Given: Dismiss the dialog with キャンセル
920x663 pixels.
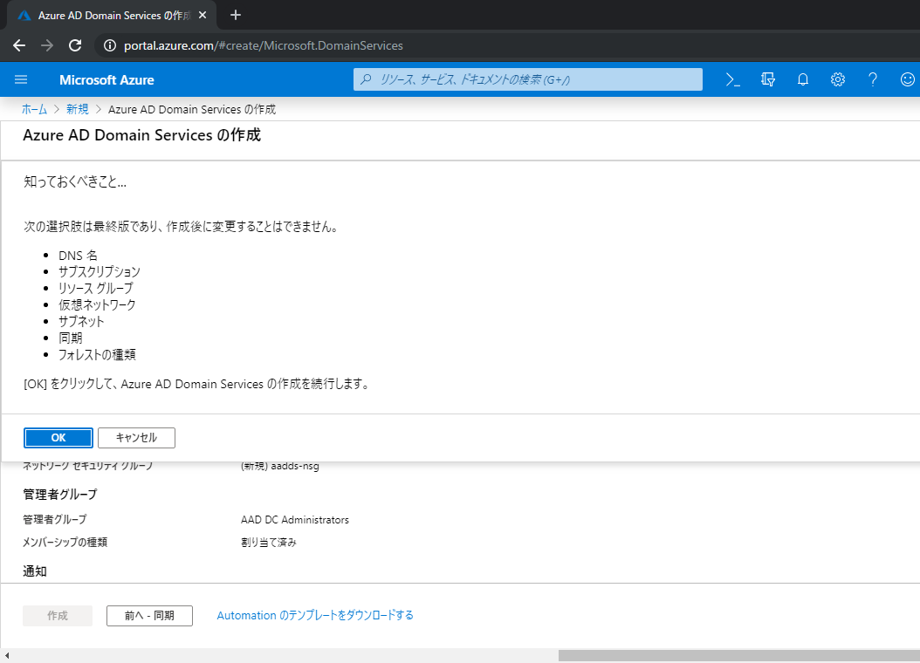Looking at the screenshot, I should (x=136, y=438).
